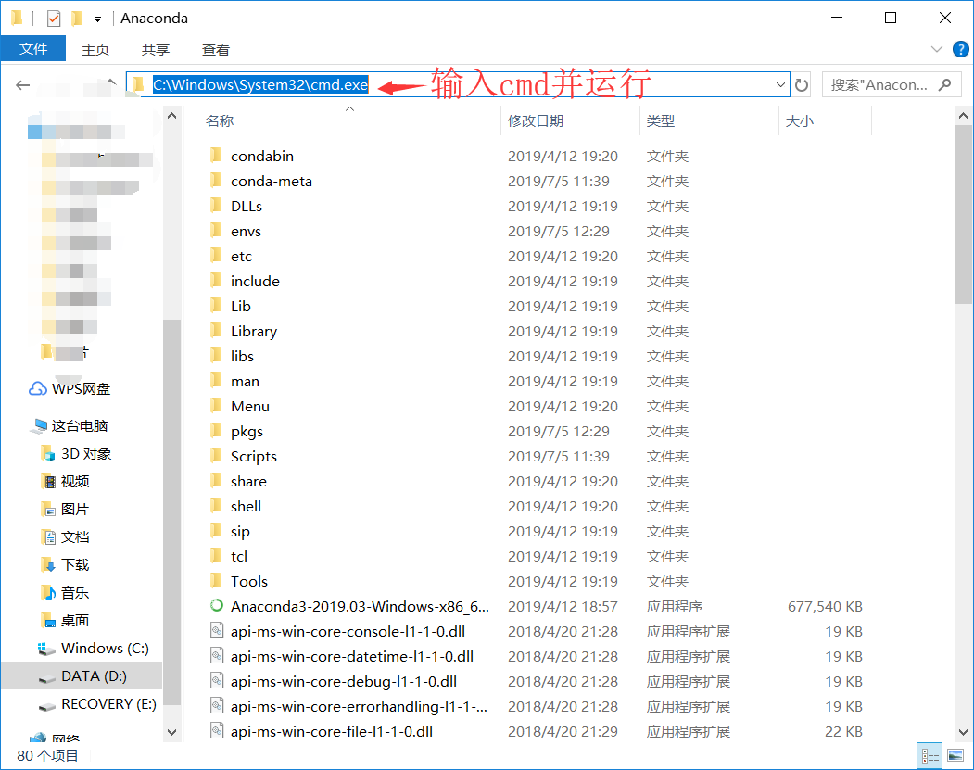Screen dimensions: 974x770
Task: Switch to the 主页 ribbon tab
Action: (95, 49)
